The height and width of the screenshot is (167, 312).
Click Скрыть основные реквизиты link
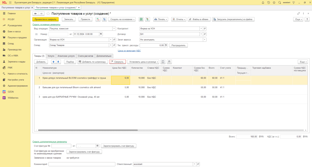(46, 24)
